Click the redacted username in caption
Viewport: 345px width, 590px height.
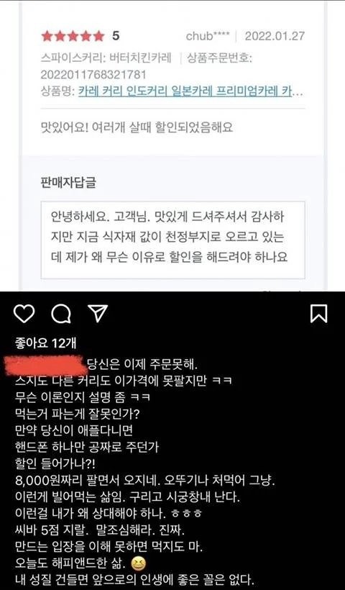[x=47, y=366]
